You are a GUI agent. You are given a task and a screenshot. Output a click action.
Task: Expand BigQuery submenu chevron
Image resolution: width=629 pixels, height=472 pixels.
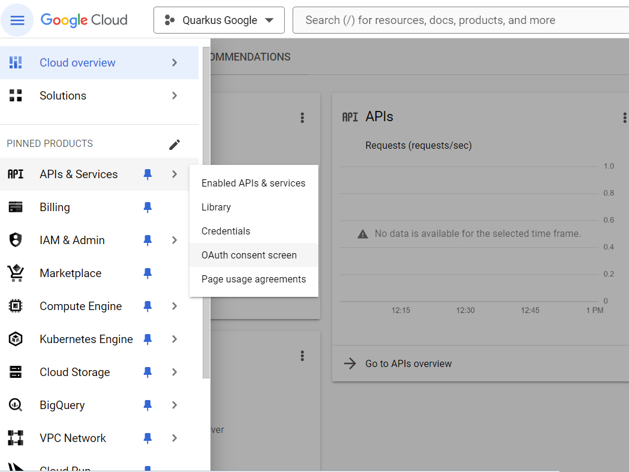pos(174,405)
